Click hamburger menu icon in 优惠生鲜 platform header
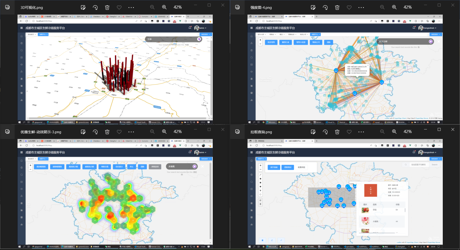 pyautogui.click(x=22, y=153)
